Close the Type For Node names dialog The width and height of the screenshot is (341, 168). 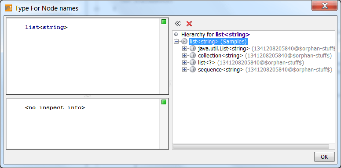pyautogui.click(x=325, y=6)
